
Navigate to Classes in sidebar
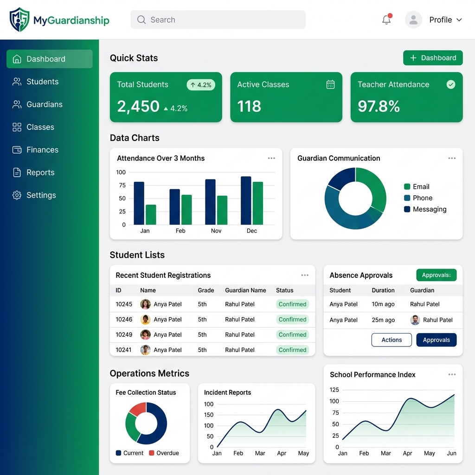(x=49, y=127)
